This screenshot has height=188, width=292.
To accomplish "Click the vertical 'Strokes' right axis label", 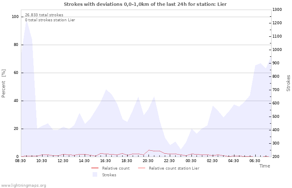I will point(288,83).
